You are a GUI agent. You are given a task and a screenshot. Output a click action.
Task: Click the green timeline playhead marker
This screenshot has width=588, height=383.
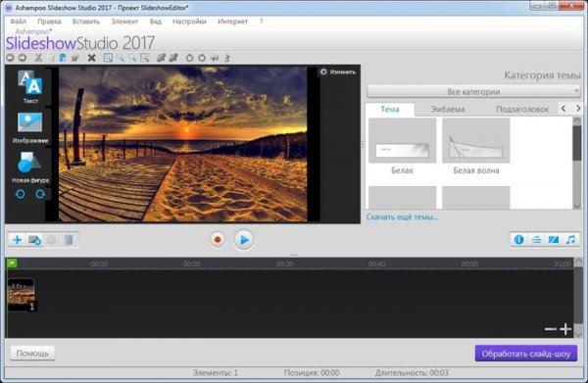12,263
